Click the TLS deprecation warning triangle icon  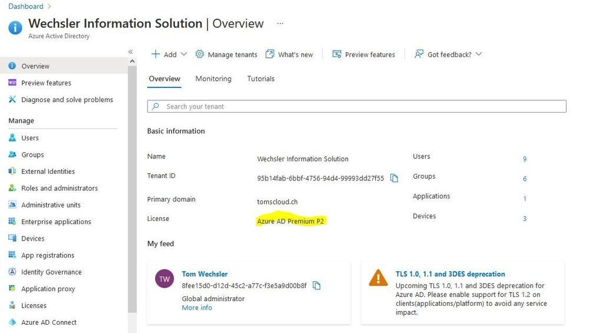click(x=379, y=278)
